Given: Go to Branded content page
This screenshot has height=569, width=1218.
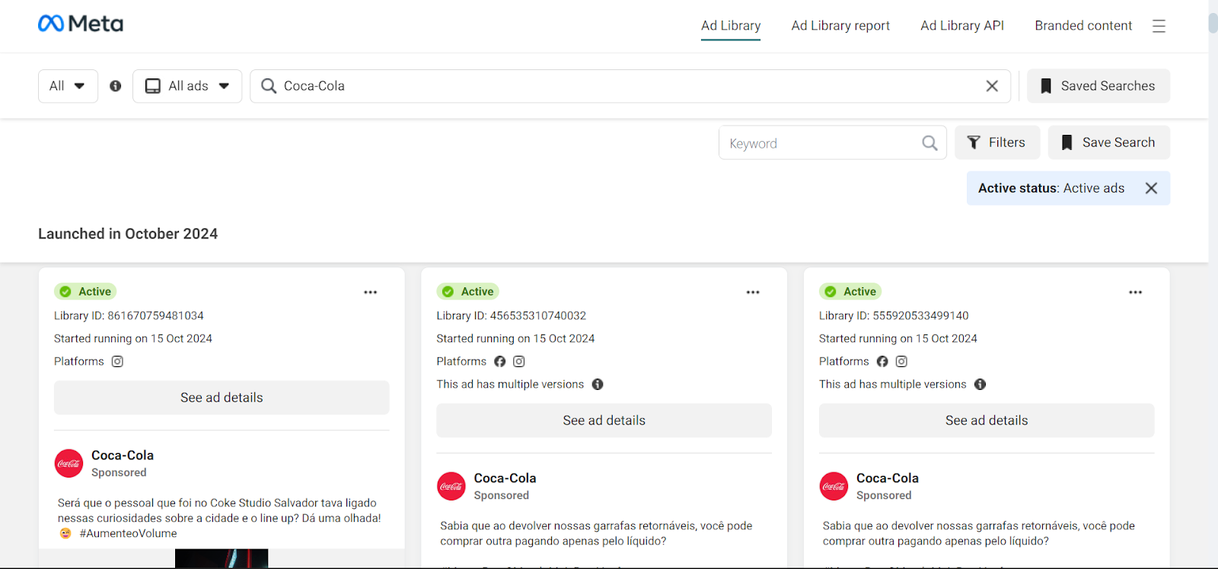Looking at the screenshot, I should click(1082, 26).
